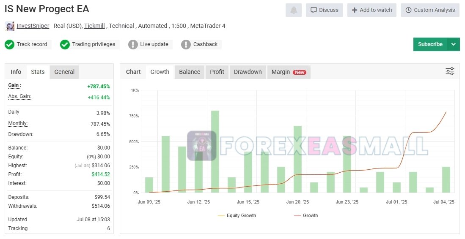Screen dimensions: 465x239
Task: Open the chart settings sliders icon
Action: click(x=450, y=71)
